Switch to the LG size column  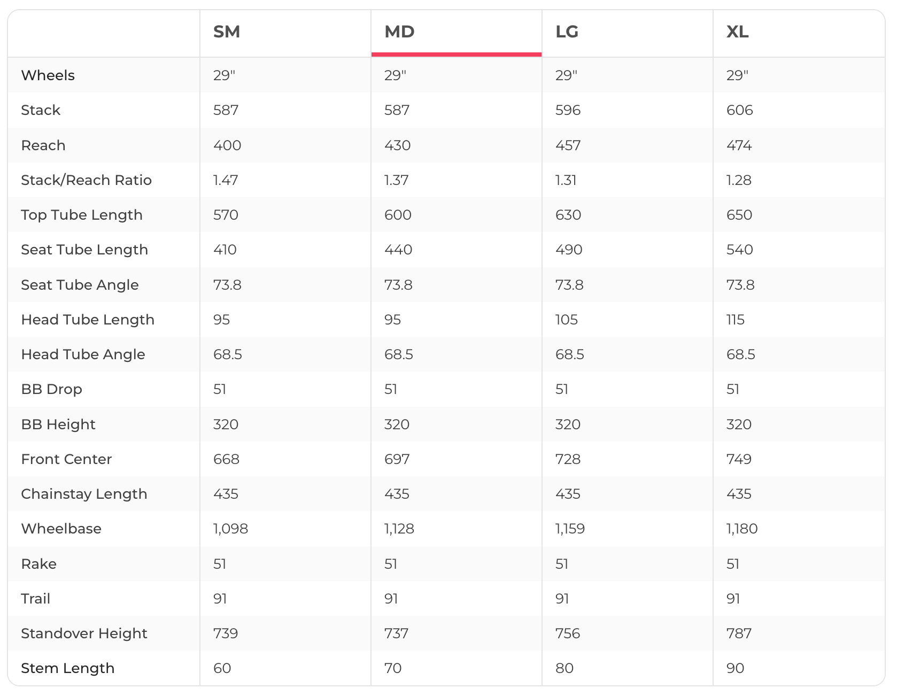pyautogui.click(x=567, y=32)
